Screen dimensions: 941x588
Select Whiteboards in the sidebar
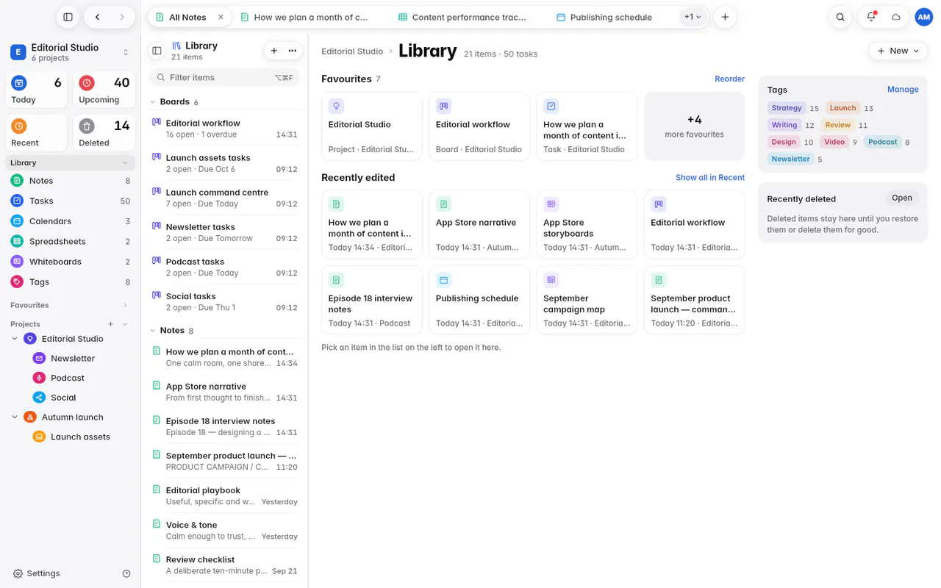(71, 262)
